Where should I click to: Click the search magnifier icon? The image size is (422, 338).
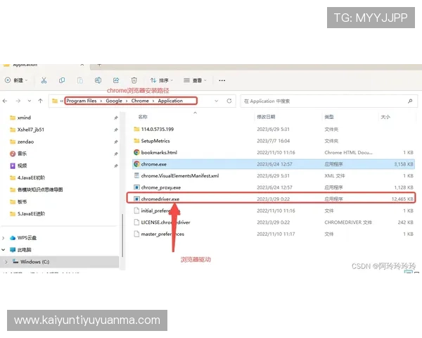pos(410,101)
